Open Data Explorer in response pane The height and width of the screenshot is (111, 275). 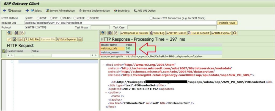(221, 33)
